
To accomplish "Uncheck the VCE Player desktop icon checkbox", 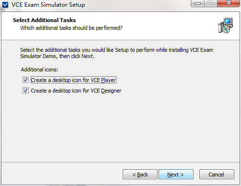I will point(25,80).
